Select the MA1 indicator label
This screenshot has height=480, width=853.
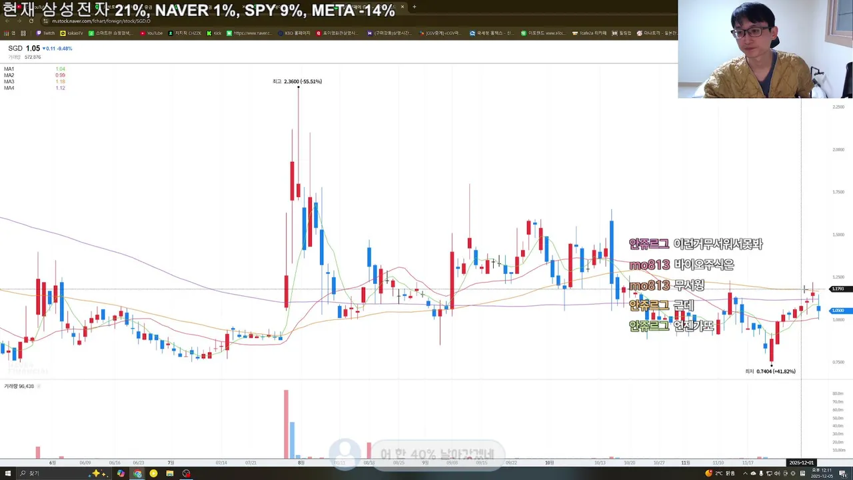9,69
